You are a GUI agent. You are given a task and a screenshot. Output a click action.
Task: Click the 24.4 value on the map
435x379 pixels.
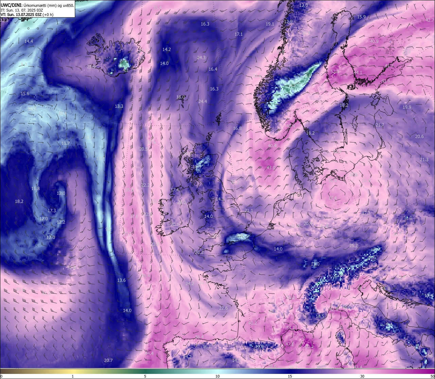[203, 101]
